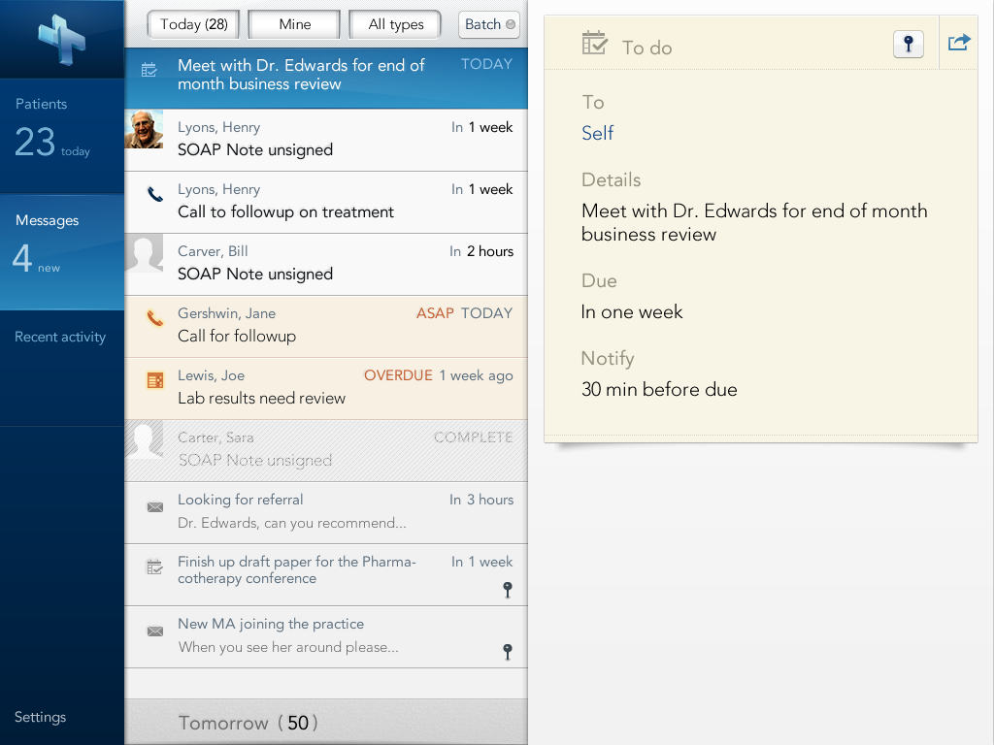Open Lyons, Henry SOAP Note unsigned
Image resolution: width=994 pixels, height=745 pixels.
(326, 140)
